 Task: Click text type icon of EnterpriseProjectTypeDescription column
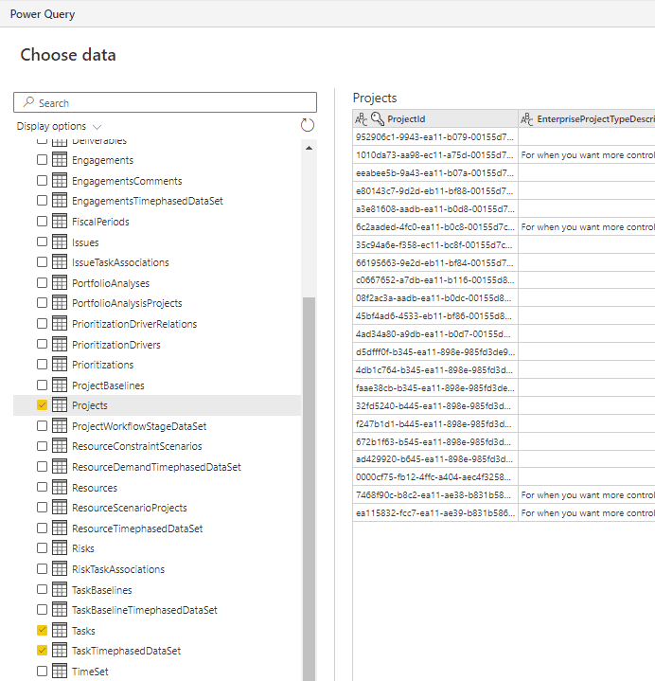[526, 118]
